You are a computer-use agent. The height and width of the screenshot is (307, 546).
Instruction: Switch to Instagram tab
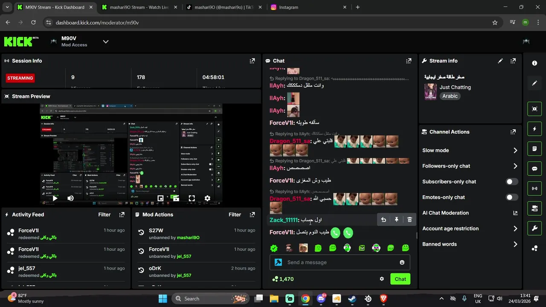click(x=308, y=7)
